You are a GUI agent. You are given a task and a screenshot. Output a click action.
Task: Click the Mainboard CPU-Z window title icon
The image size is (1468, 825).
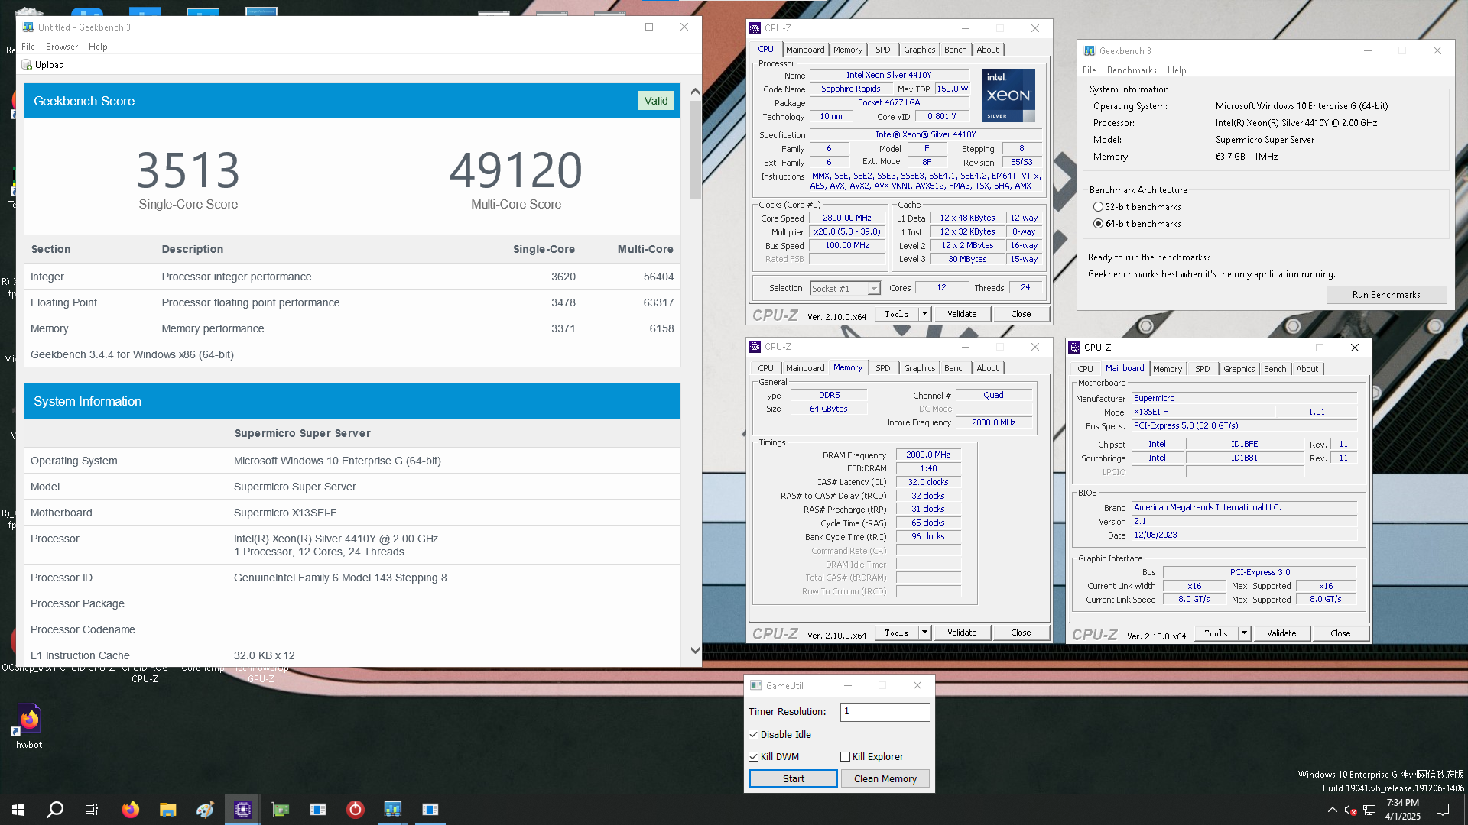click(1074, 348)
